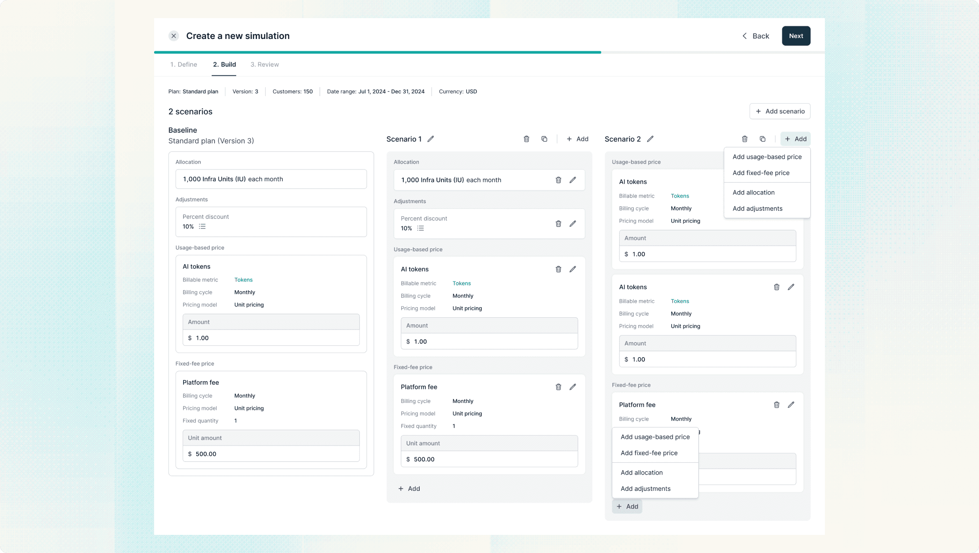
Task: Rename Scenario 1 with pencil icon
Action: 431,139
